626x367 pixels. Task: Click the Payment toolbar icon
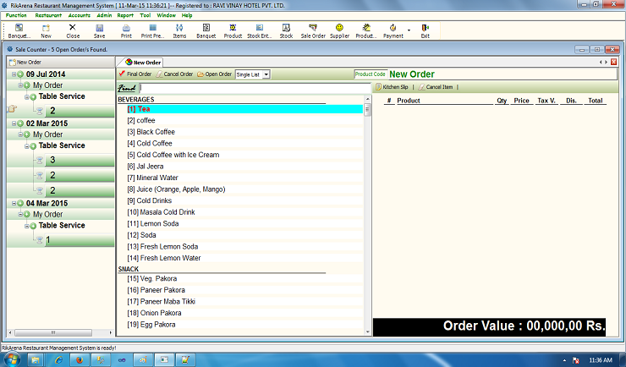pos(393,30)
